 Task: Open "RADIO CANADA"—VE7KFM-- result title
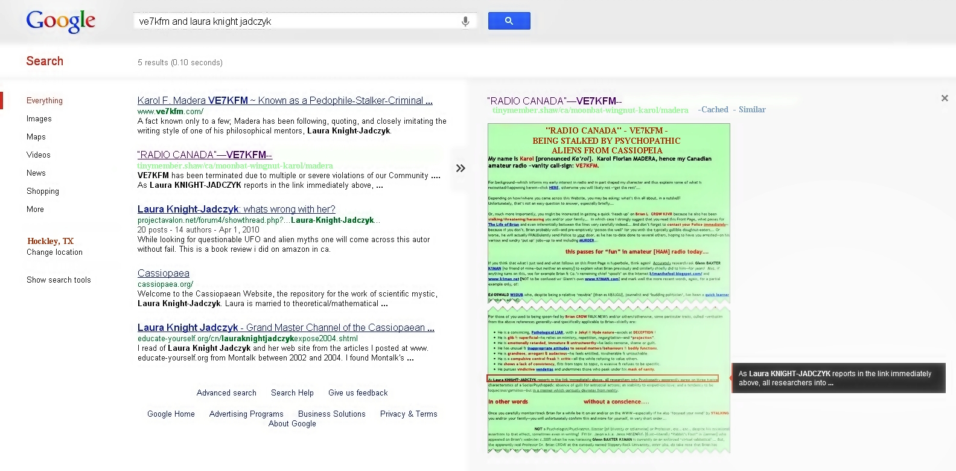[x=205, y=155]
